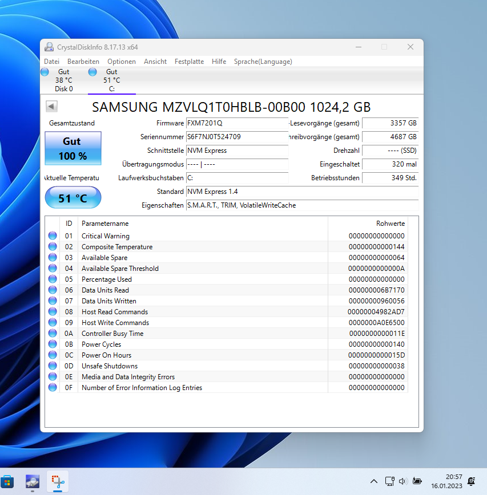The image size is (487, 495).
Task: Click CrystalDiskInfo icon in the taskbar
Action: (33, 482)
